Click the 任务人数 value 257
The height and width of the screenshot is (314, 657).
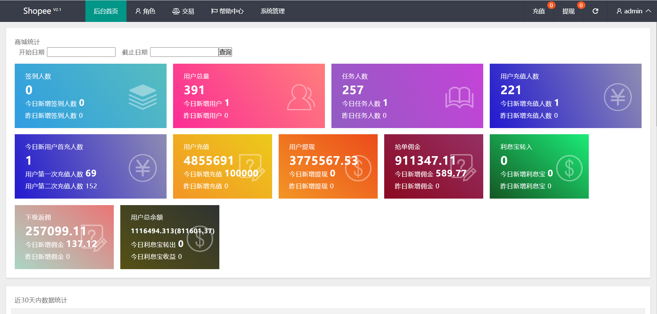(x=353, y=90)
